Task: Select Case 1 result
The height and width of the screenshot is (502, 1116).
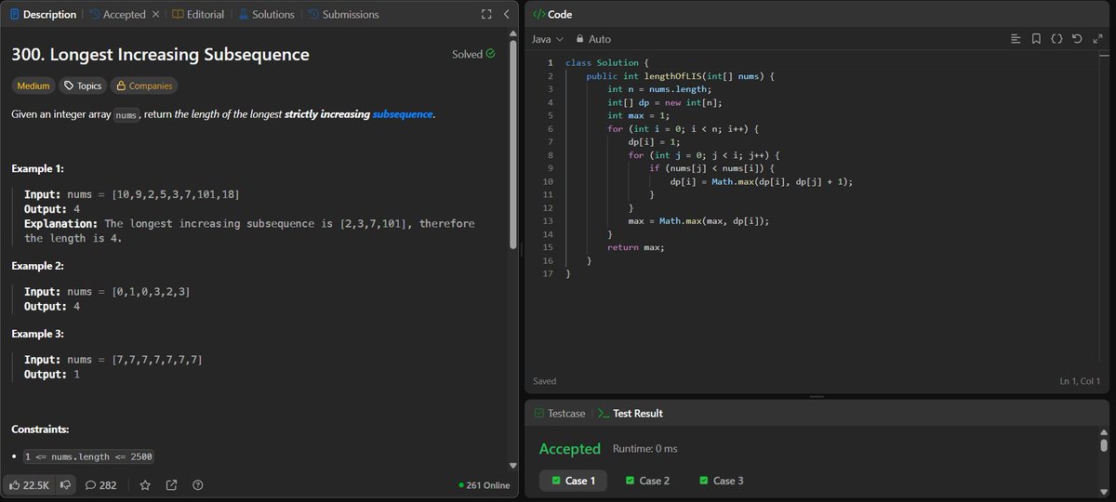Action: point(573,481)
